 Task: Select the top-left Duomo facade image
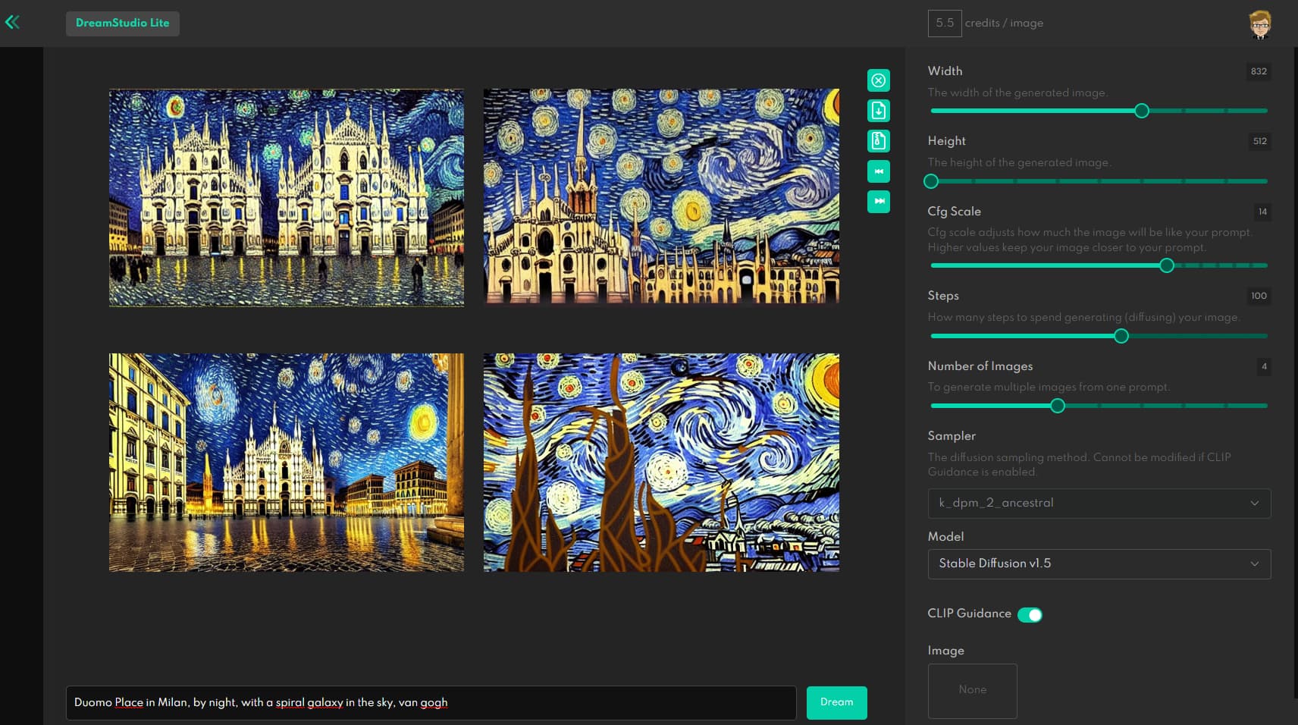click(x=287, y=198)
